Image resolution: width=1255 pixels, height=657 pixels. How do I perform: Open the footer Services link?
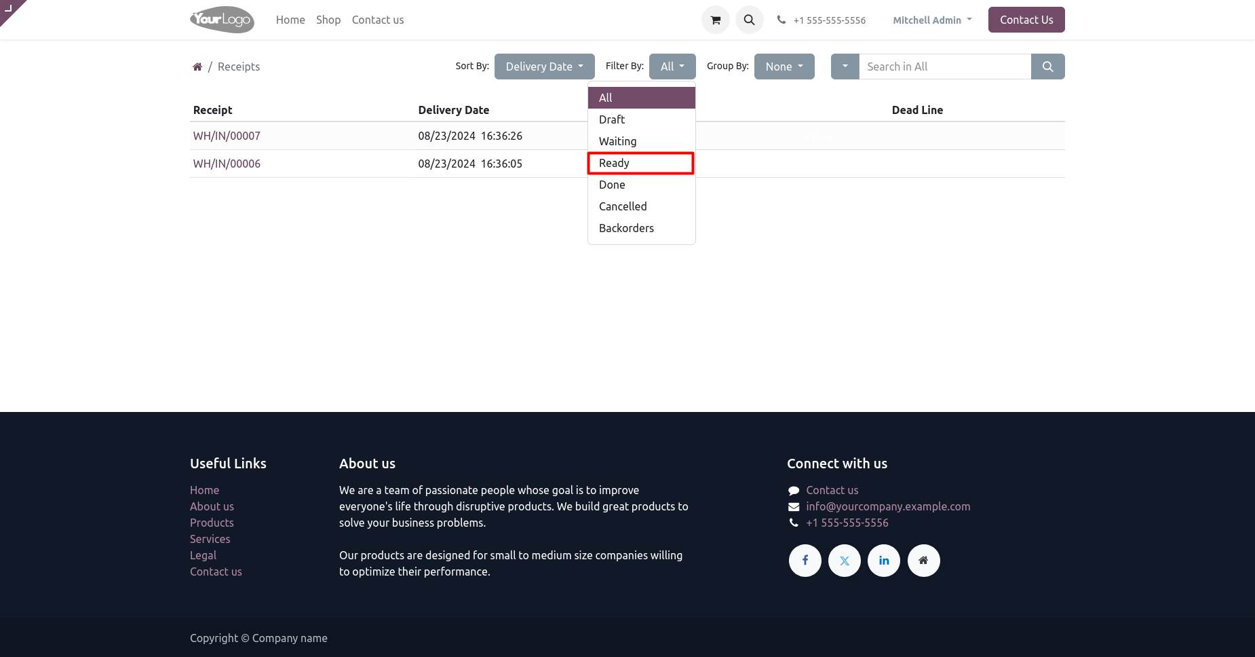(210, 539)
